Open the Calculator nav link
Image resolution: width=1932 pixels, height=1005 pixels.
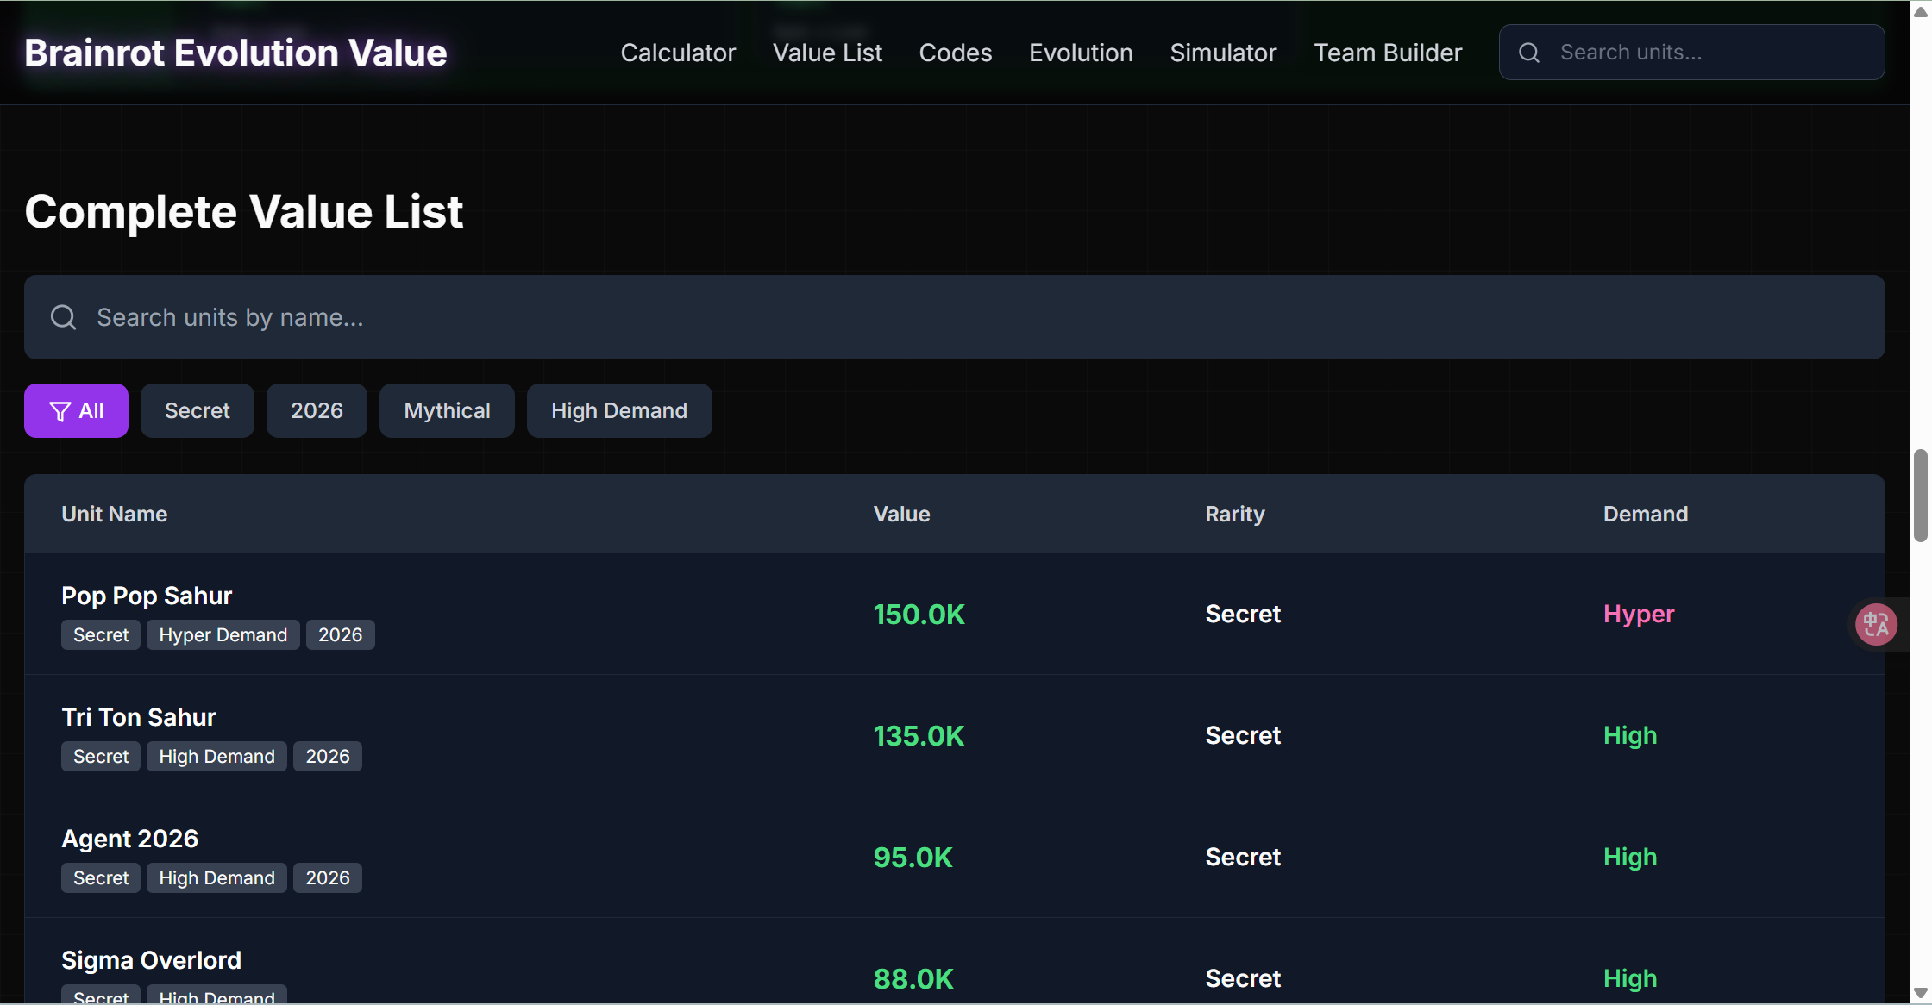(x=678, y=52)
